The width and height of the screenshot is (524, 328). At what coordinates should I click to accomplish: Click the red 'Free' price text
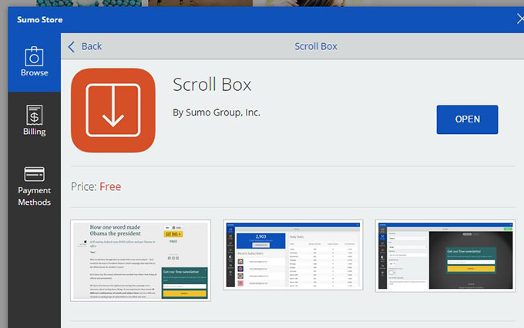point(110,186)
